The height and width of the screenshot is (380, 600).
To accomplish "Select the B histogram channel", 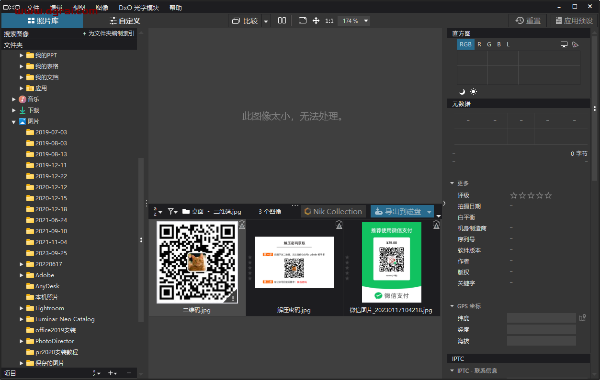I will (499, 44).
